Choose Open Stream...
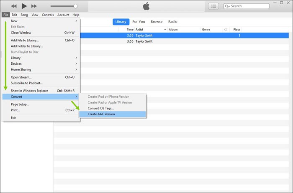The width and height of the screenshot is (293, 193). click(41, 77)
